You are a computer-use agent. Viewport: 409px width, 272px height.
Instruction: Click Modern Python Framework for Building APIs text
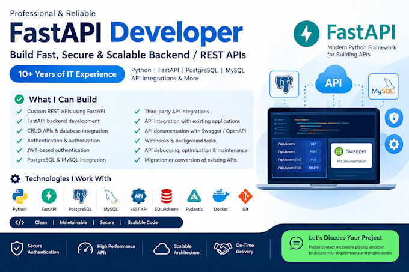(x=361, y=51)
